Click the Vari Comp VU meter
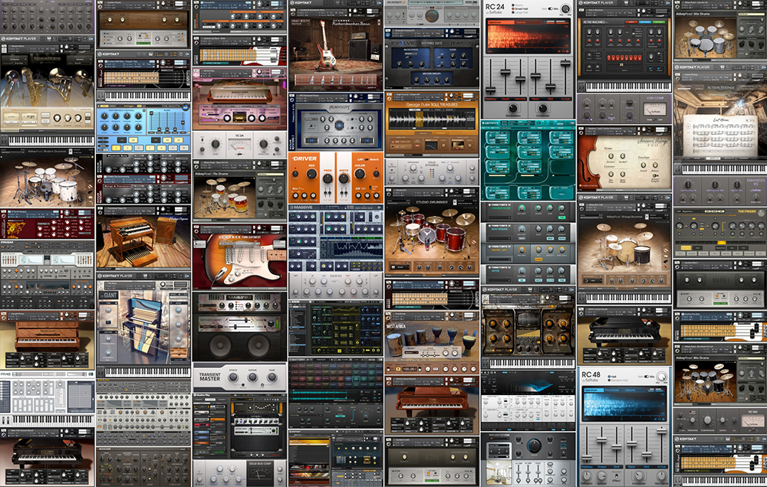 point(654,109)
